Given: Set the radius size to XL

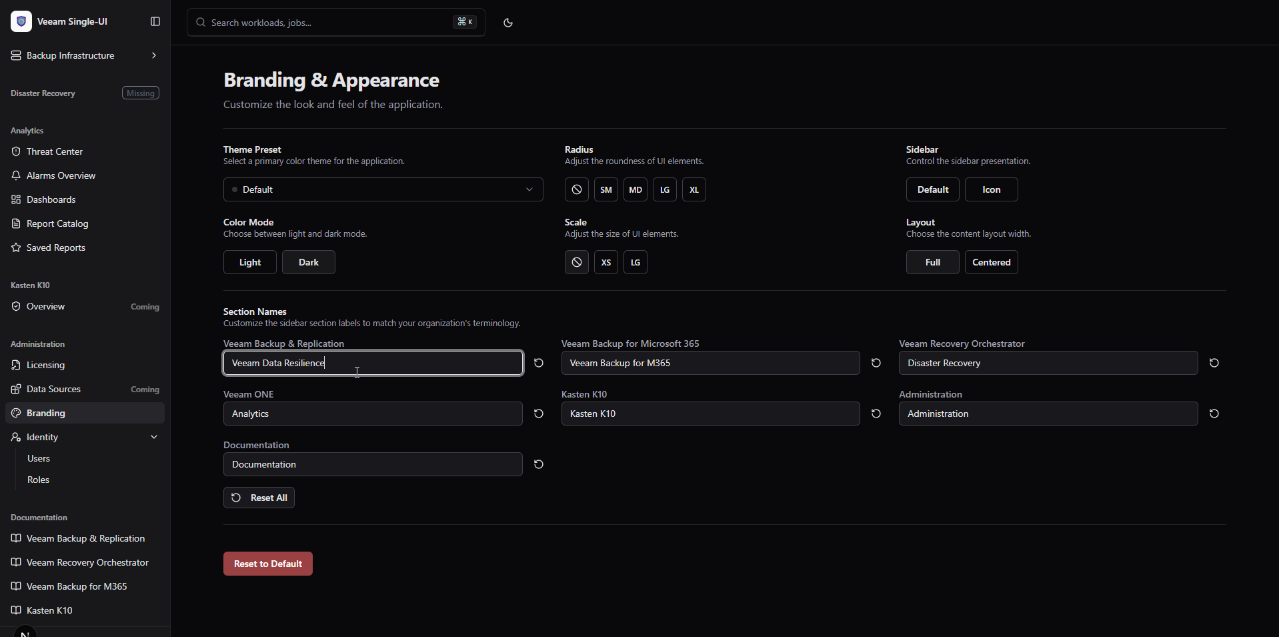Looking at the screenshot, I should click(694, 189).
